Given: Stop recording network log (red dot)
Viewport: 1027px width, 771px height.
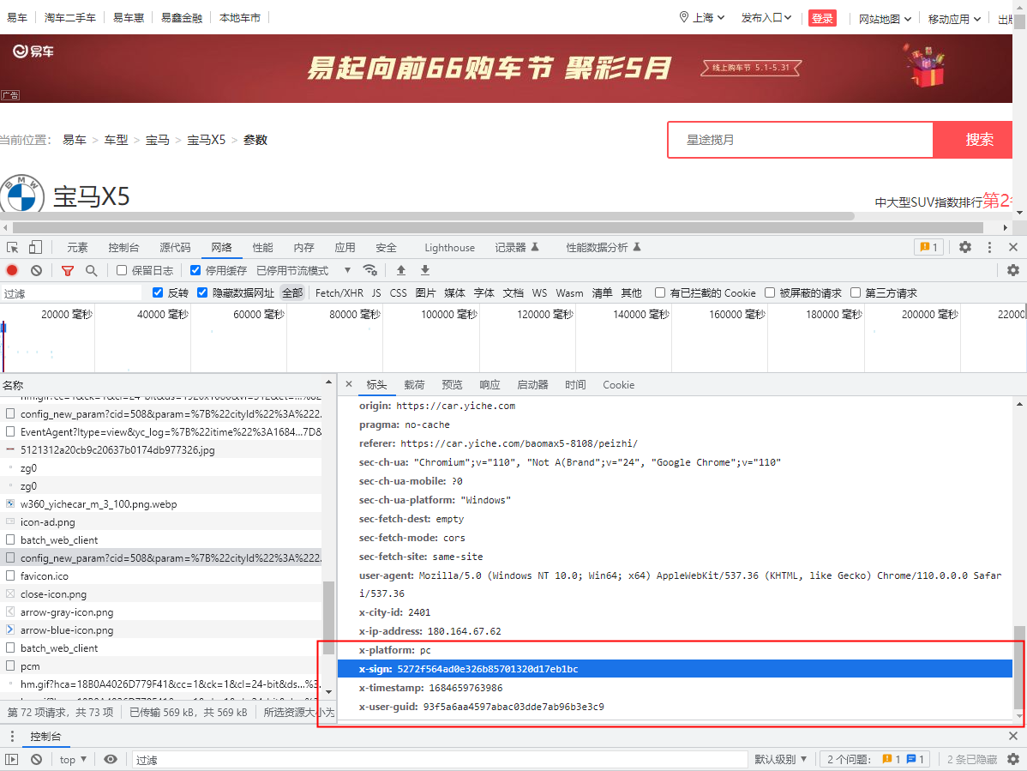Looking at the screenshot, I should 12,270.
